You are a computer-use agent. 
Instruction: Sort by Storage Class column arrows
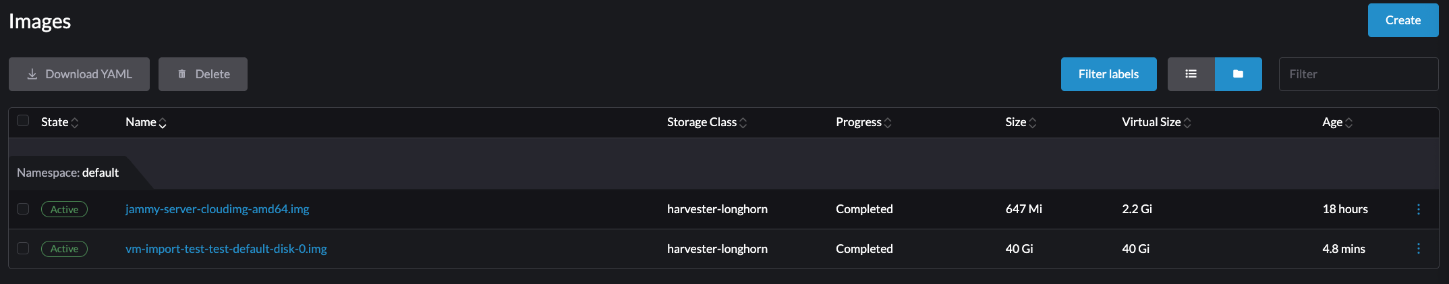click(743, 123)
